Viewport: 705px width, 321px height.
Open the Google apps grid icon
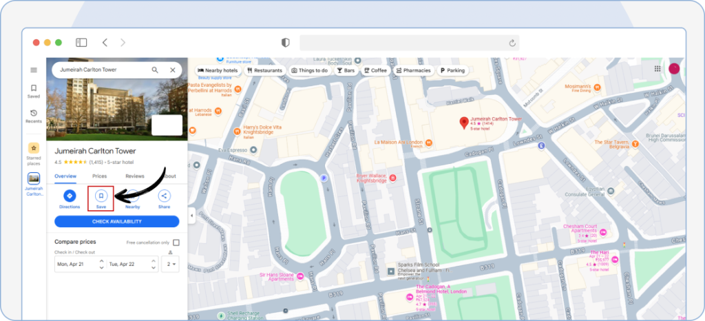coord(657,69)
